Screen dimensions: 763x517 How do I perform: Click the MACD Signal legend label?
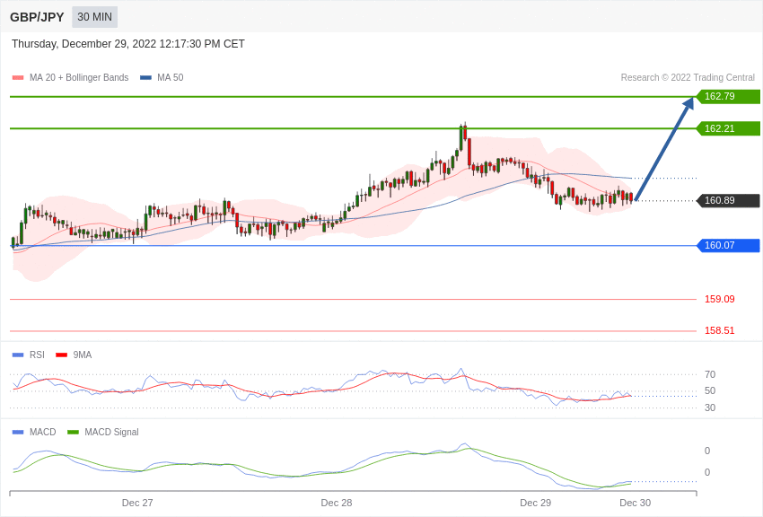[111, 432]
